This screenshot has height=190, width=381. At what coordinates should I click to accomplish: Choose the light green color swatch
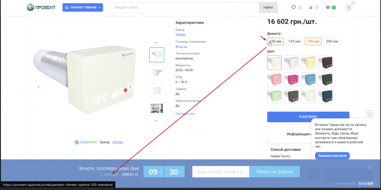[274, 96]
